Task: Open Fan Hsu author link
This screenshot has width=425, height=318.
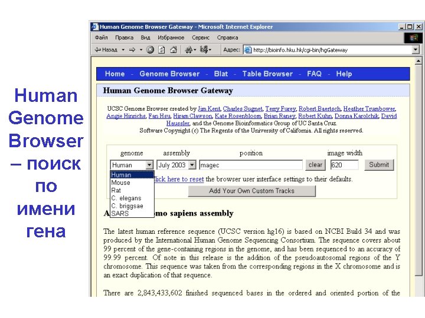Action: (x=159, y=116)
